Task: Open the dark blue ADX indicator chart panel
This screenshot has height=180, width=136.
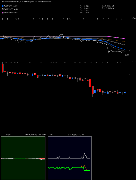Action: pos(70,158)
